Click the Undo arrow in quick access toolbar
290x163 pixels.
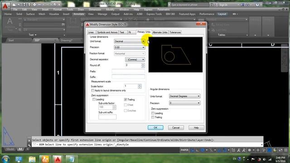pos(39,5)
